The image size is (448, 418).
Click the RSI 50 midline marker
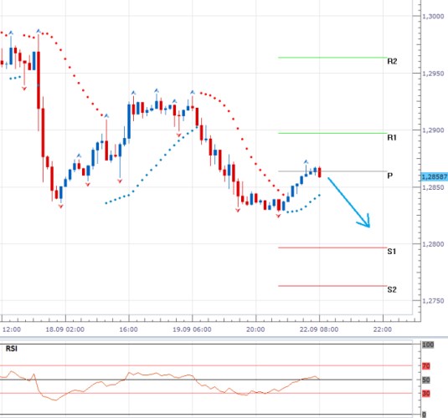point(426,380)
